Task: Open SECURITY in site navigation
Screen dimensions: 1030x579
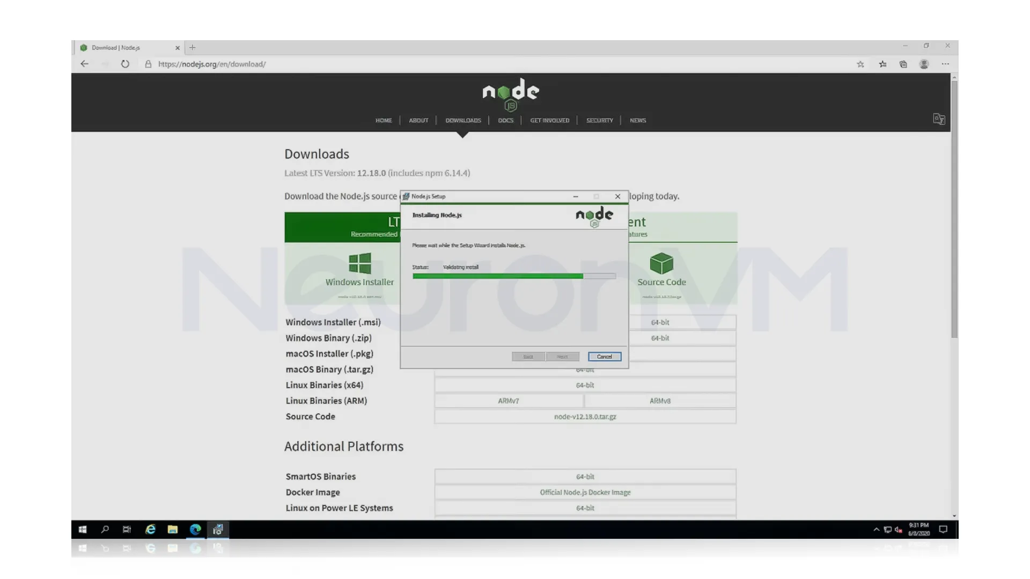Action: point(599,121)
